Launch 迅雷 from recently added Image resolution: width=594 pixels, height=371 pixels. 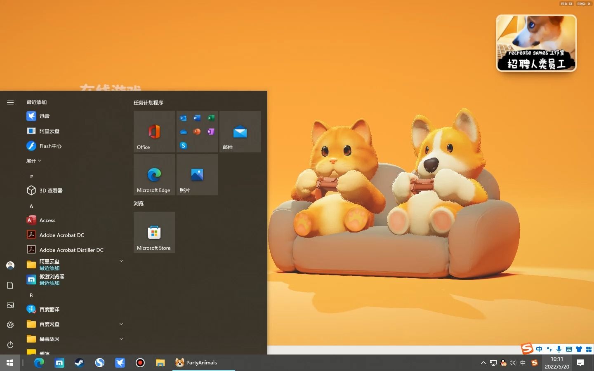tap(75, 116)
